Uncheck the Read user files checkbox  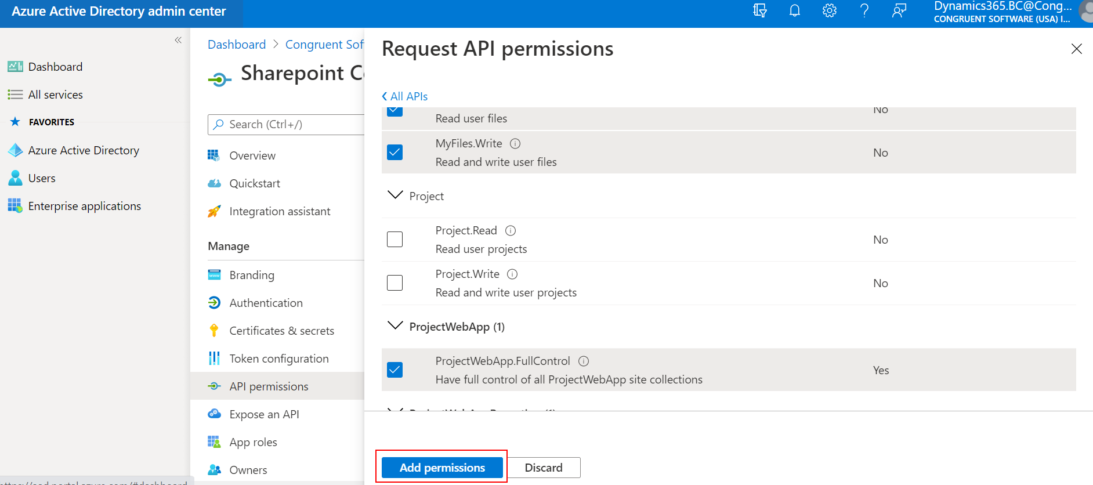tap(395, 111)
